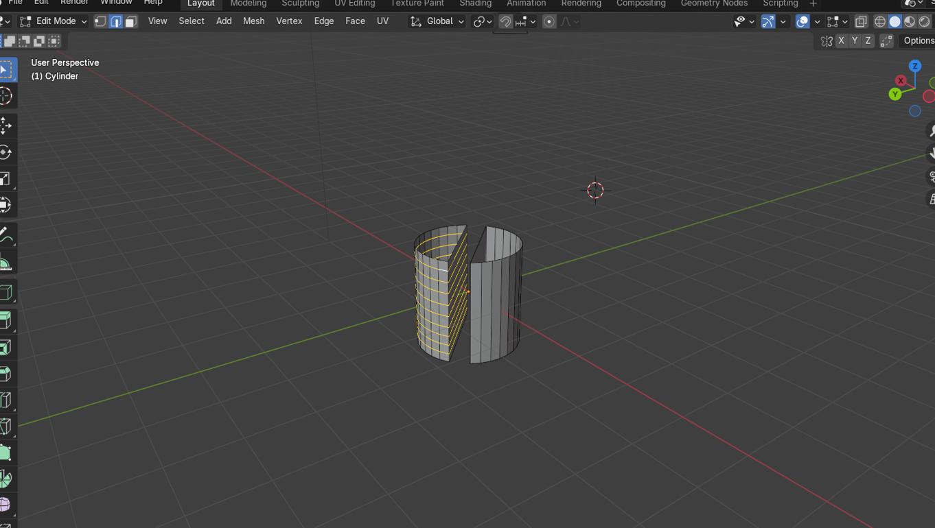Toggle viewport gizmos display
Image resolution: width=935 pixels, height=528 pixels.
(x=768, y=21)
